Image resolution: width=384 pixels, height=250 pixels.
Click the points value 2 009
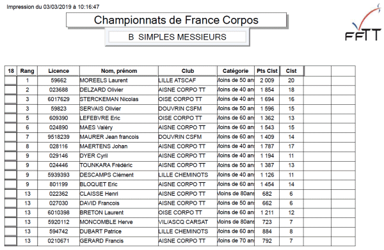(267, 81)
